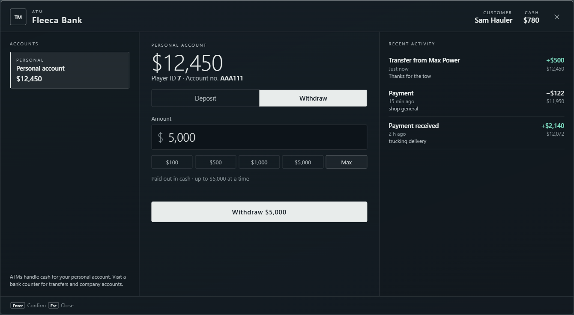This screenshot has height=315, width=574.
Task: Close the ATM window with X icon
Action: pos(556,17)
